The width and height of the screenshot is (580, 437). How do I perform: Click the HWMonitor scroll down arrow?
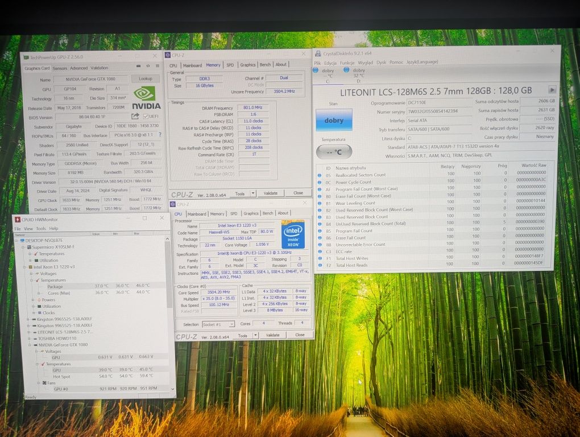click(172, 389)
